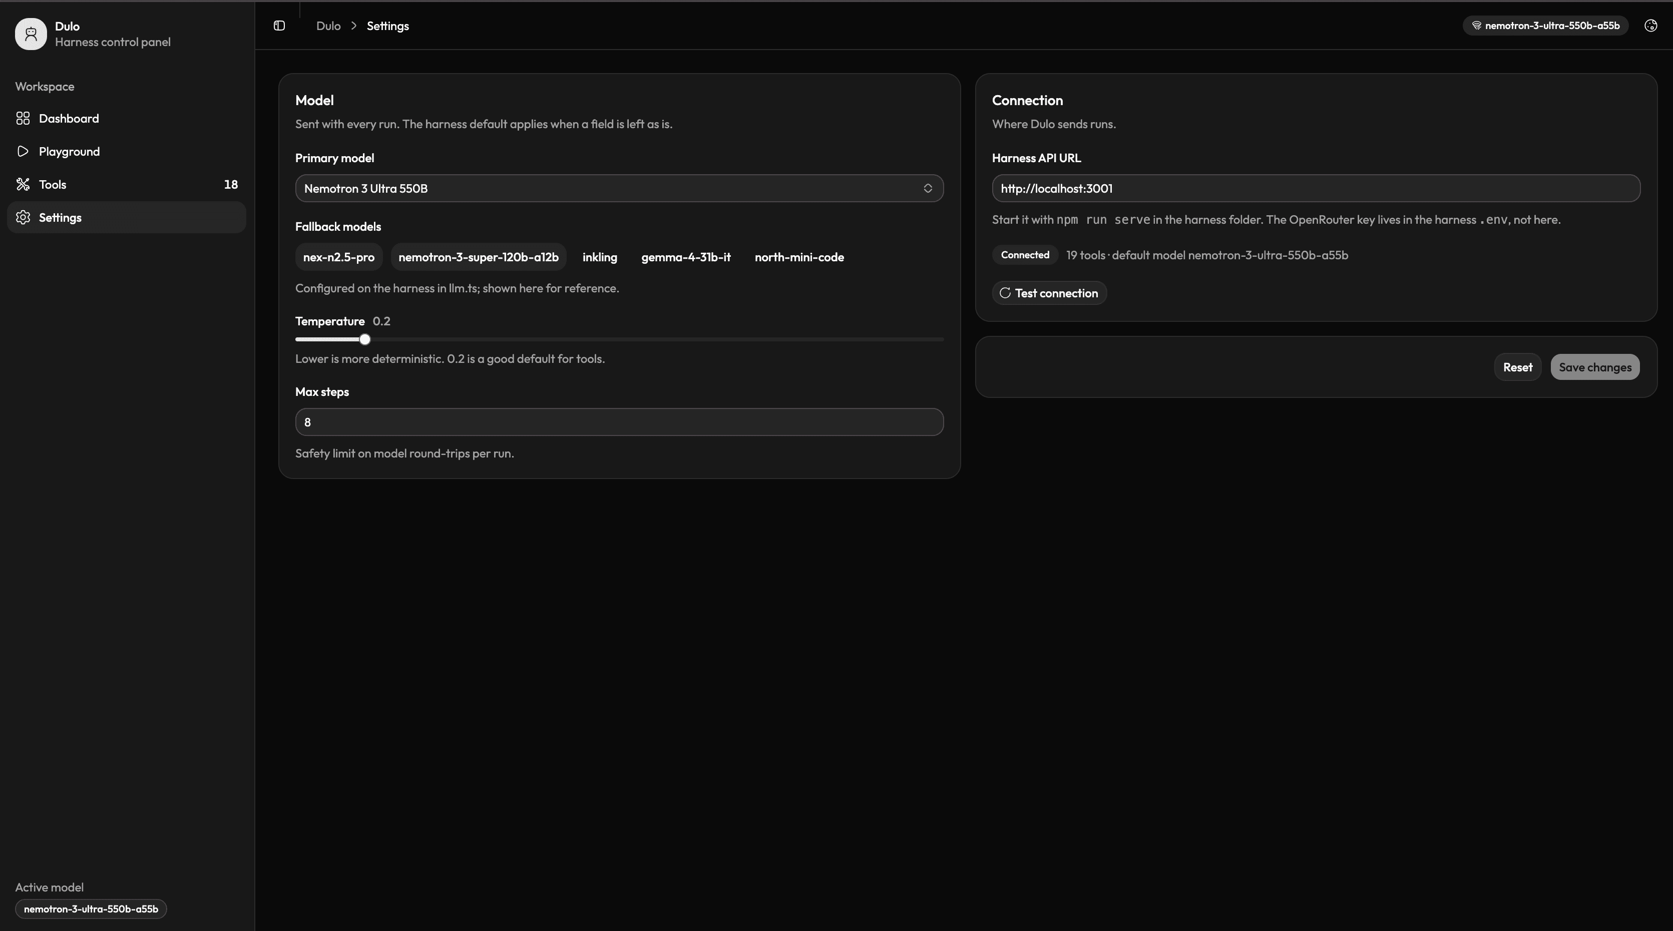Viewport: 1673px width, 931px height.
Task: Click the Settings breadcrumb text
Action: [388, 26]
